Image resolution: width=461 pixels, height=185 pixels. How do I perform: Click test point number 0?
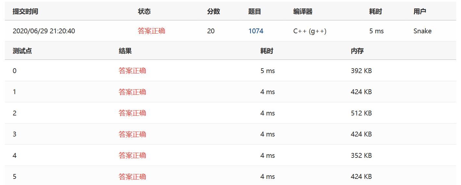[x=15, y=71]
